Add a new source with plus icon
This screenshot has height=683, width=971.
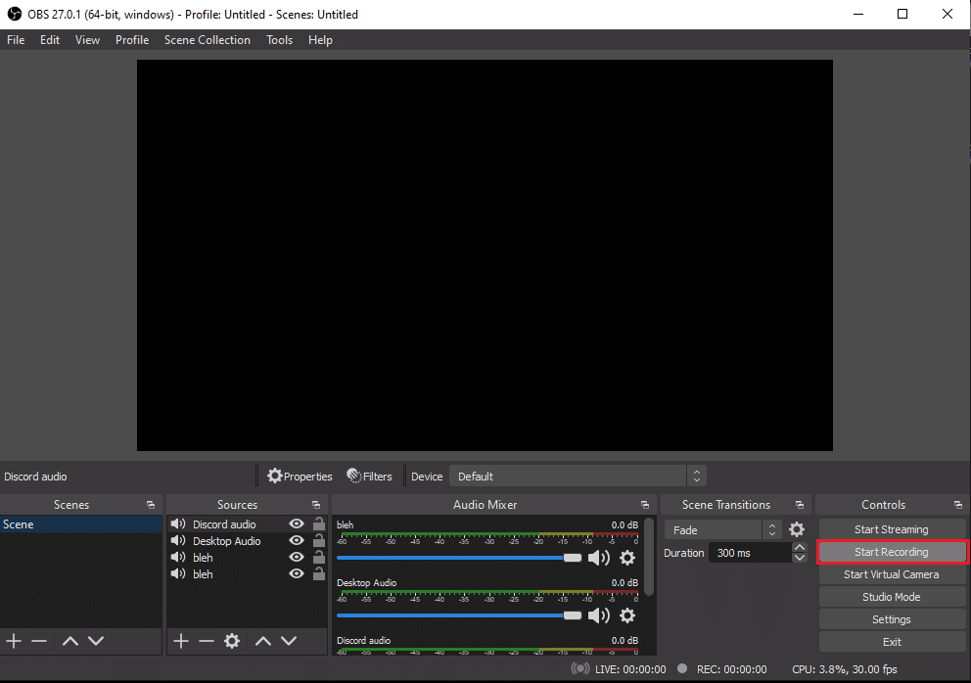pyautogui.click(x=180, y=641)
